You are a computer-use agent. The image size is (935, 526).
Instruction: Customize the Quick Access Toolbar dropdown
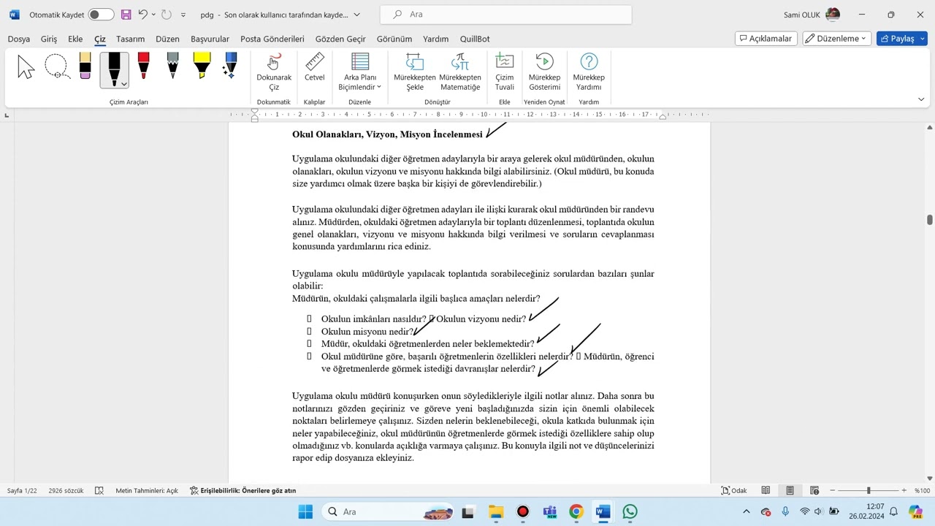[183, 15]
